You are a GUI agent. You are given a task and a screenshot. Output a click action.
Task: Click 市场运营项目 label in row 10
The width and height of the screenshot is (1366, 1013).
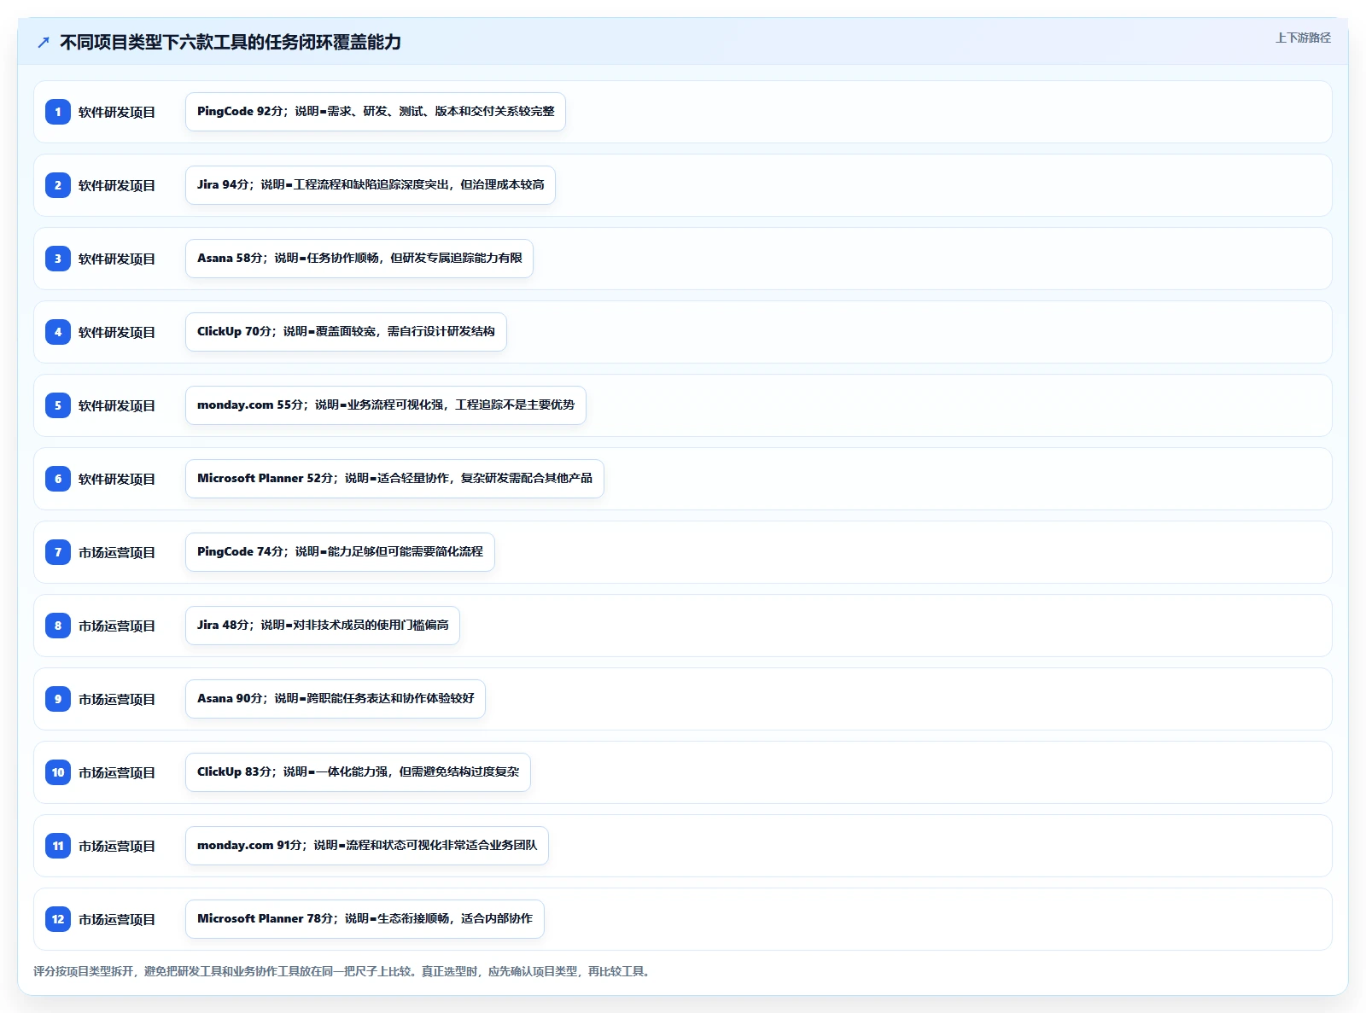pyautogui.click(x=117, y=772)
